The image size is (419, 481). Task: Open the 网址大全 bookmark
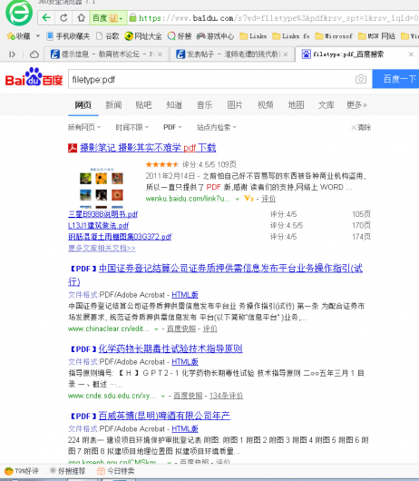coord(142,36)
